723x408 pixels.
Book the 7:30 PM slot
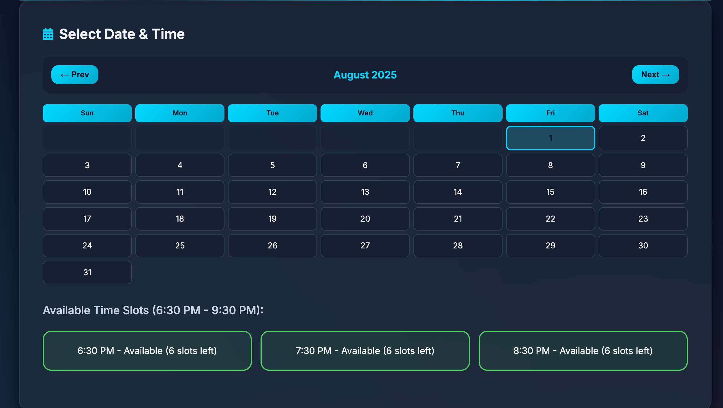tap(365, 351)
